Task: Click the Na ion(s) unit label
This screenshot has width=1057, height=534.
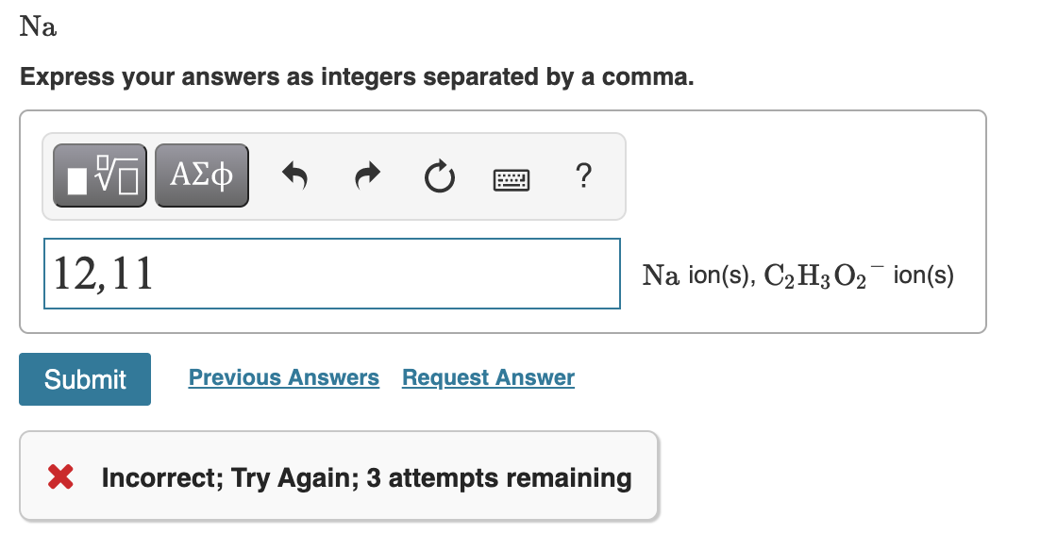Action: pyautogui.click(x=699, y=275)
